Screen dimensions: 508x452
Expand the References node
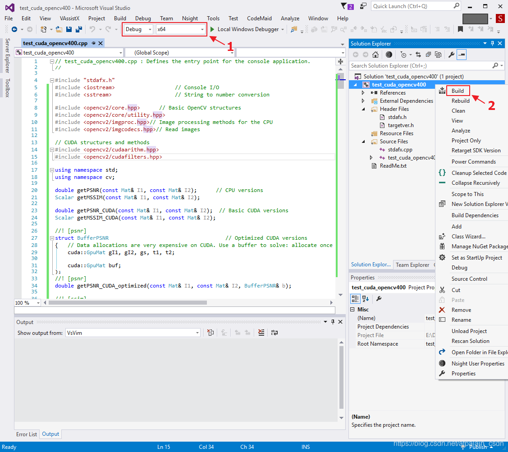pyautogui.click(x=363, y=93)
